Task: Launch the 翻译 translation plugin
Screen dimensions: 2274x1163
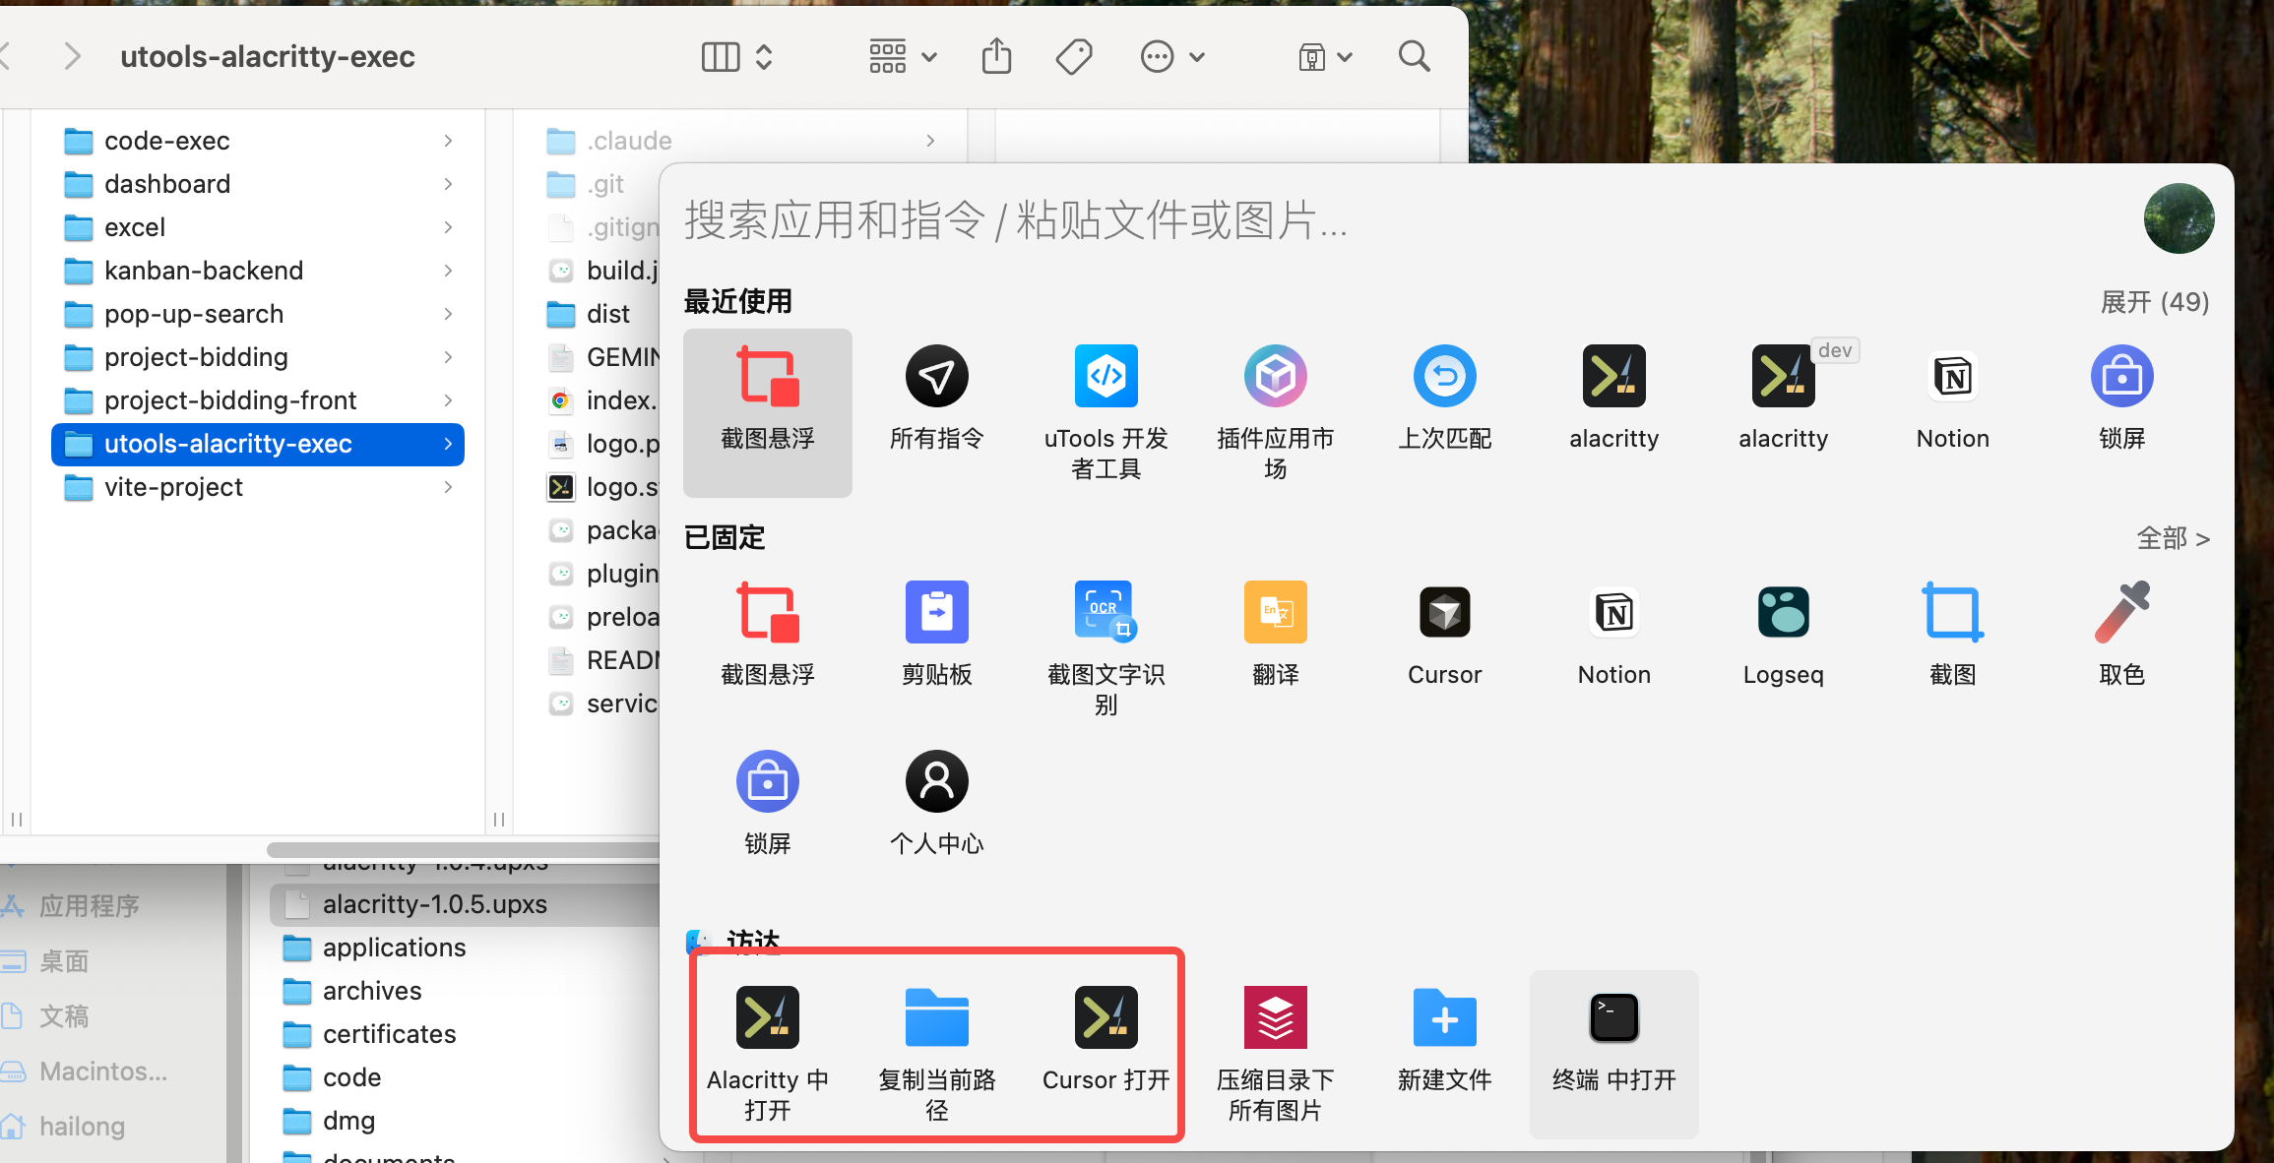Action: click(x=1275, y=612)
